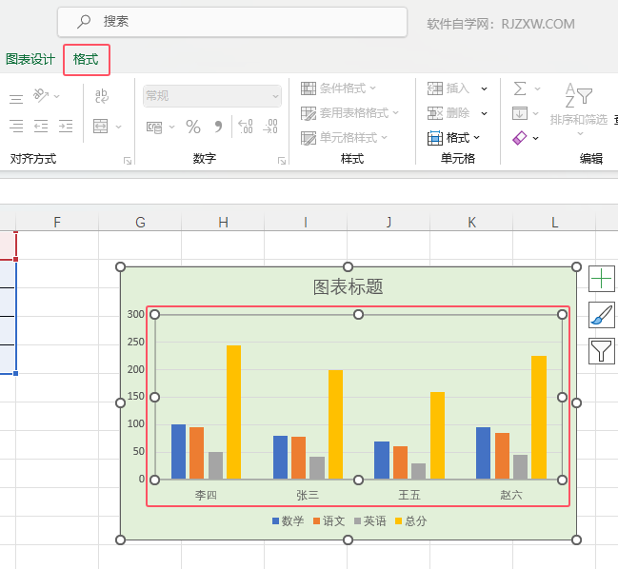Select column F header
The width and height of the screenshot is (618, 569).
point(57,223)
